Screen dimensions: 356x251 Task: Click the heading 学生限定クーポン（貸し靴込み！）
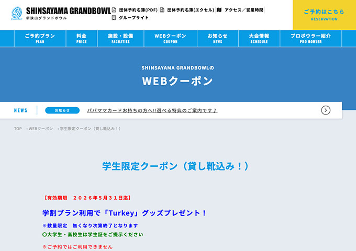pos(176,166)
